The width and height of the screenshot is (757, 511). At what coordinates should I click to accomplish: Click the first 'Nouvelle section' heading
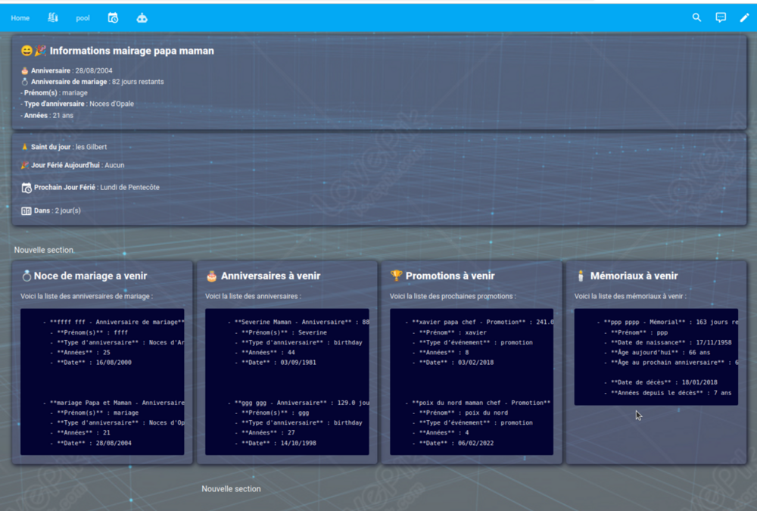point(44,250)
